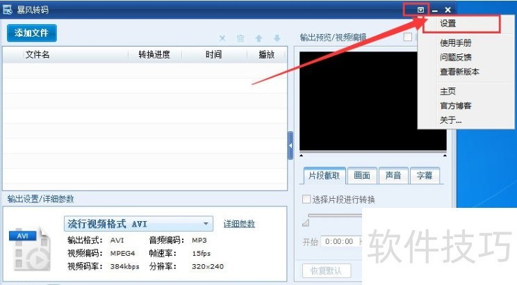The width and height of the screenshot is (517, 285).
Task: Click the 开始 time input field
Action: pyautogui.click(x=341, y=241)
